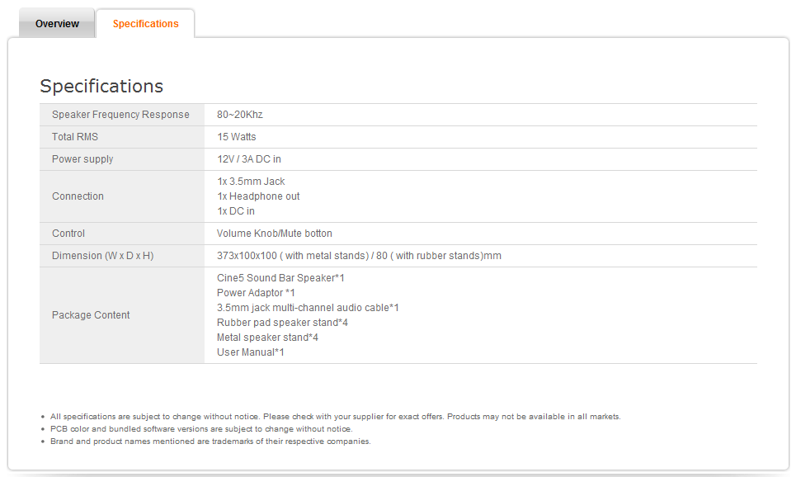Click the Control row label
The width and height of the screenshot is (796, 477).
coord(68,234)
